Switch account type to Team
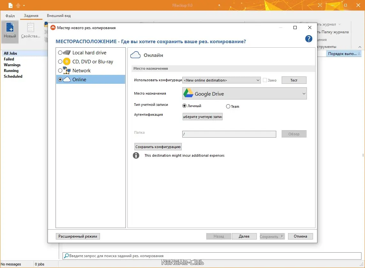Viewport: 365px width, 268px height. pyautogui.click(x=229, y=106)
